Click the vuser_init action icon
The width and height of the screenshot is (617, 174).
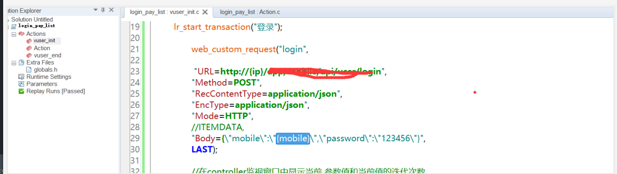29,41
